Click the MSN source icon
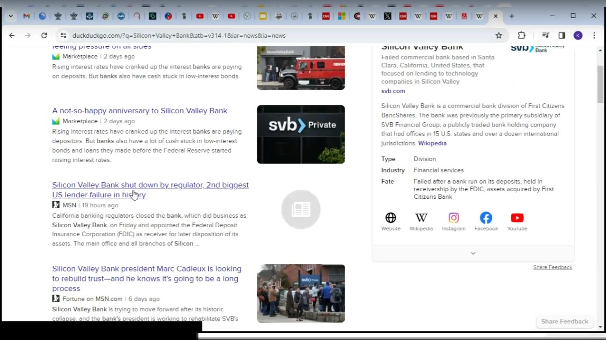606x340 pixels. click(x=56, y=205)
